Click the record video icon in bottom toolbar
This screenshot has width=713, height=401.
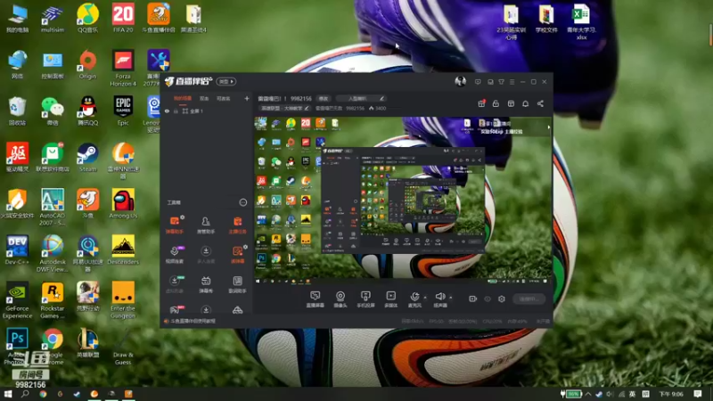[x=473, y=299]
